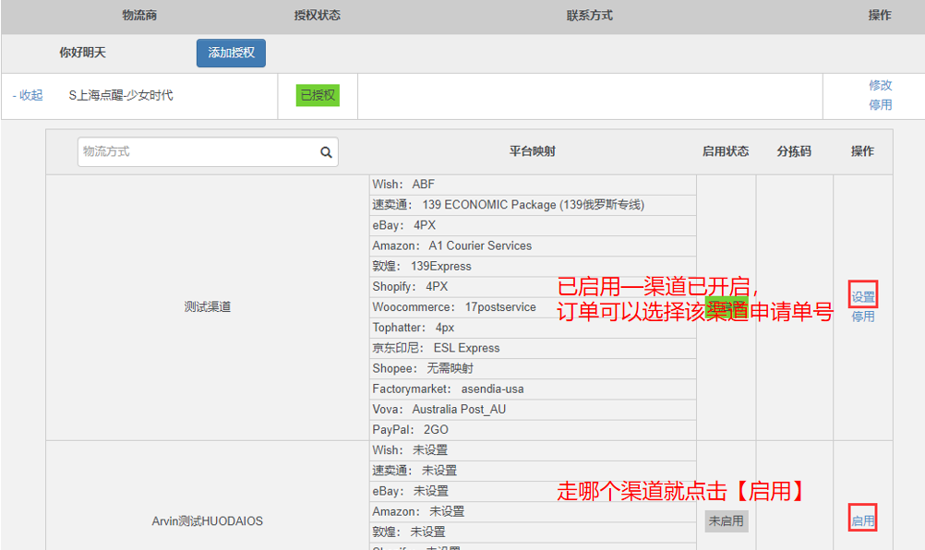Click the 'Vova: Australia Post_AU' mapping row
925x550 pixels.
coord(533,410)
